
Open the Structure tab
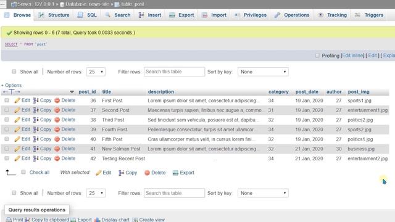[54, 15]
